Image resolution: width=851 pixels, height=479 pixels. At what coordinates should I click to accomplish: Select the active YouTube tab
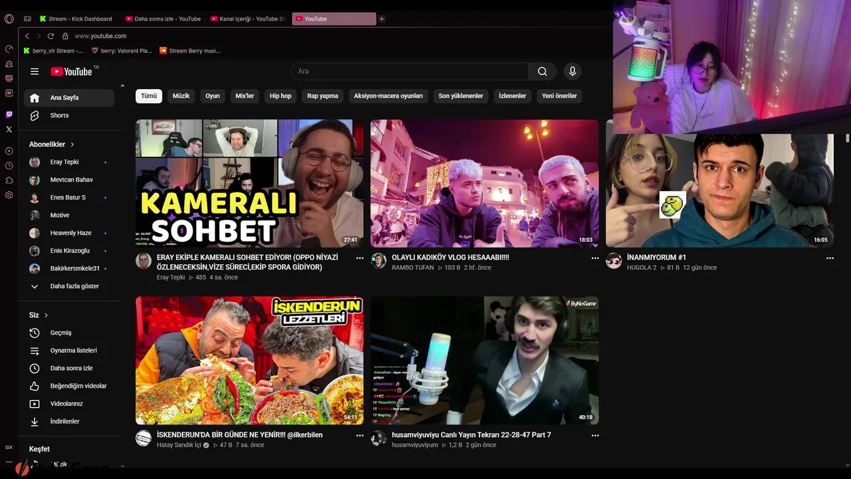click(x=334, y=19)
